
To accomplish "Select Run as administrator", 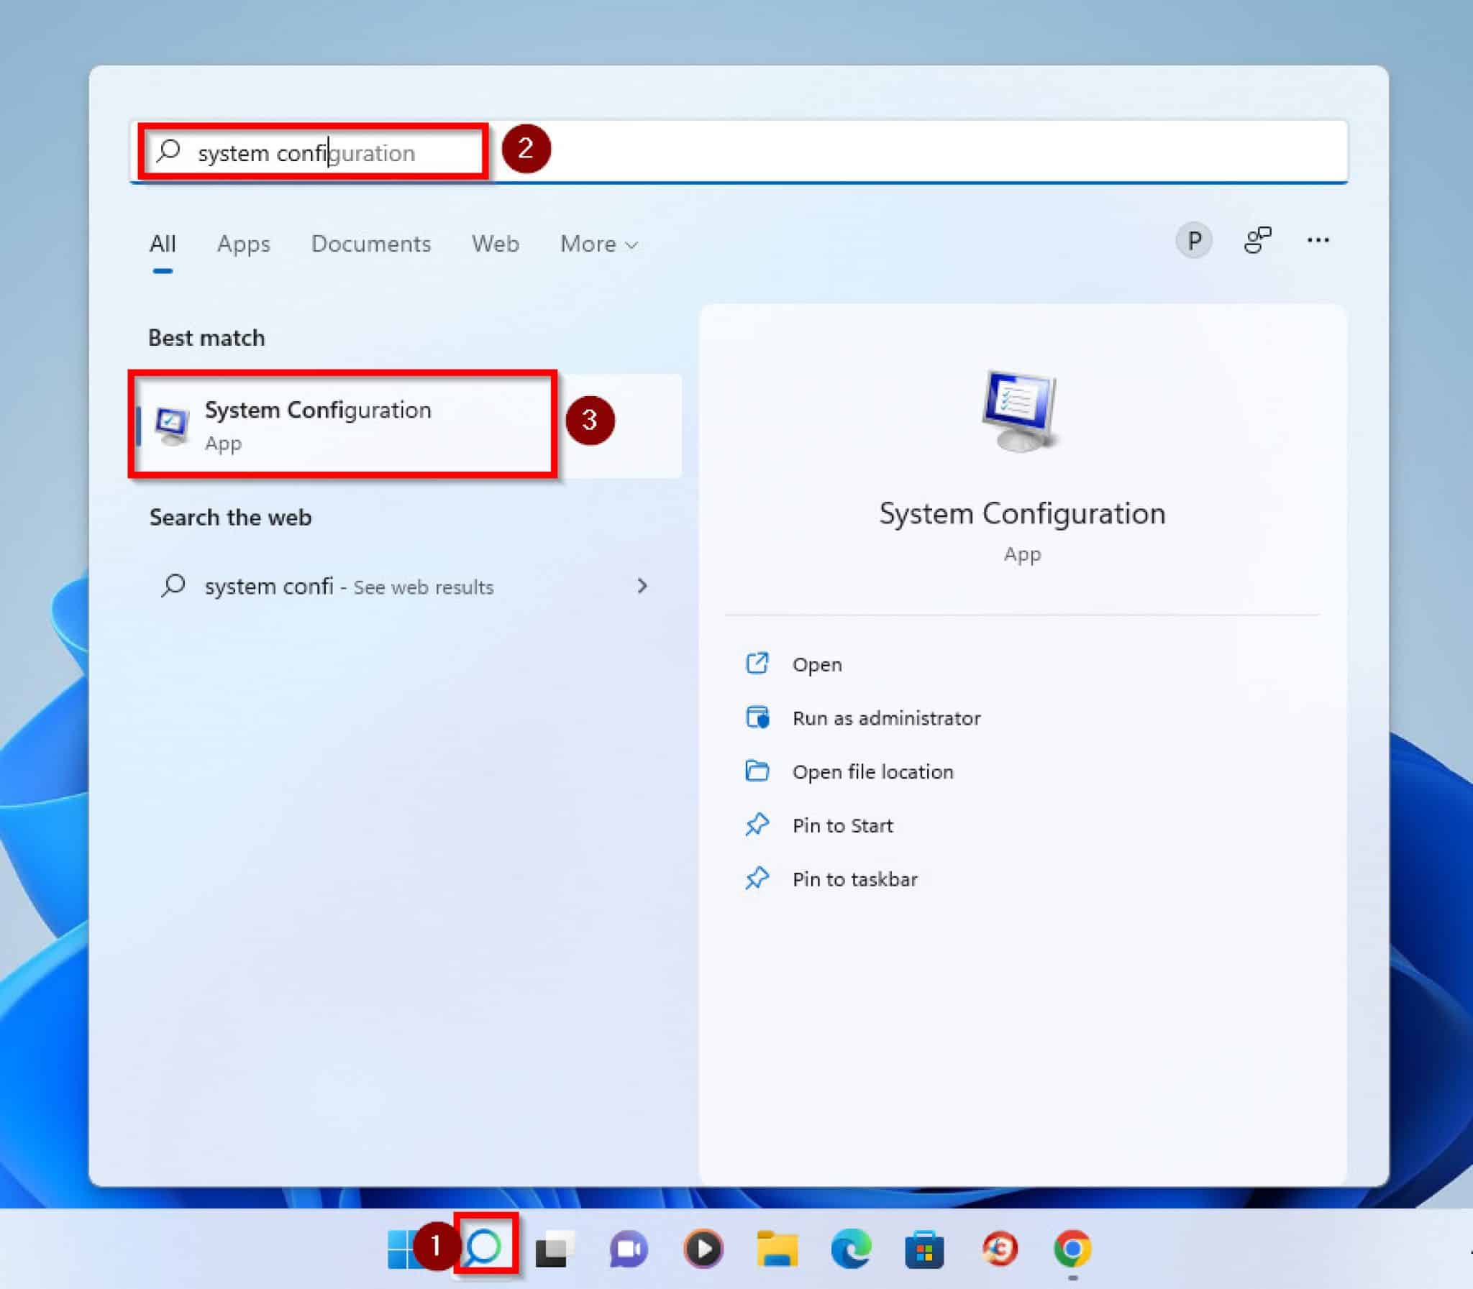I will tap(887, 717).
